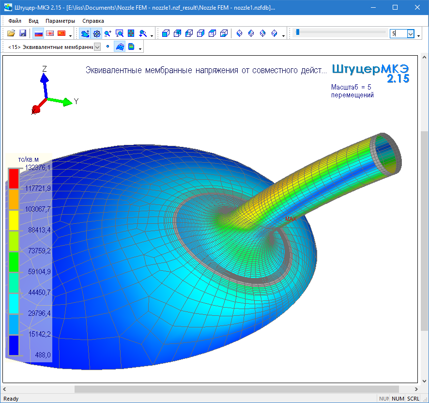This screenshot has width=429, height=403.
Task: Click the scroll down arrow of viewport
Action: (424, 381)
